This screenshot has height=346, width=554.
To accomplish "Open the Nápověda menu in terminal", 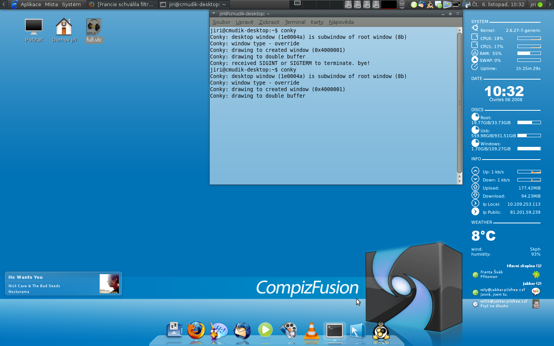I will (341, 22).
